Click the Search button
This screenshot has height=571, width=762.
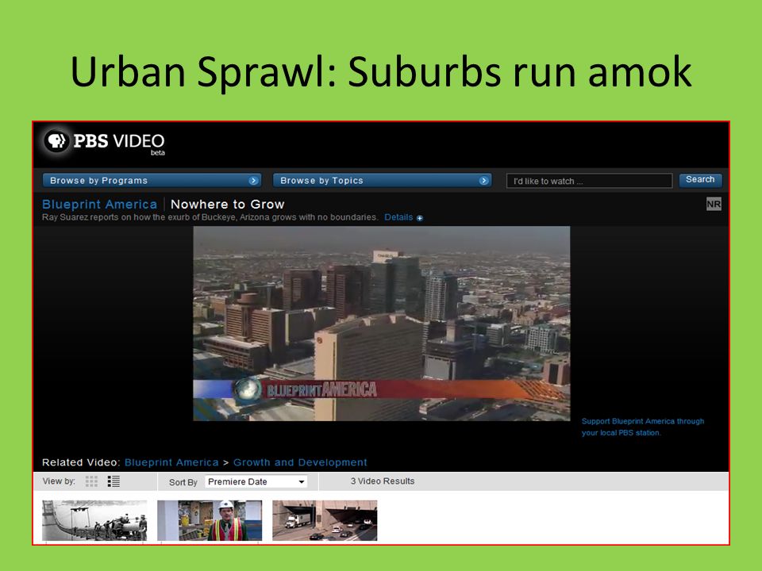(x=700, y=180)
